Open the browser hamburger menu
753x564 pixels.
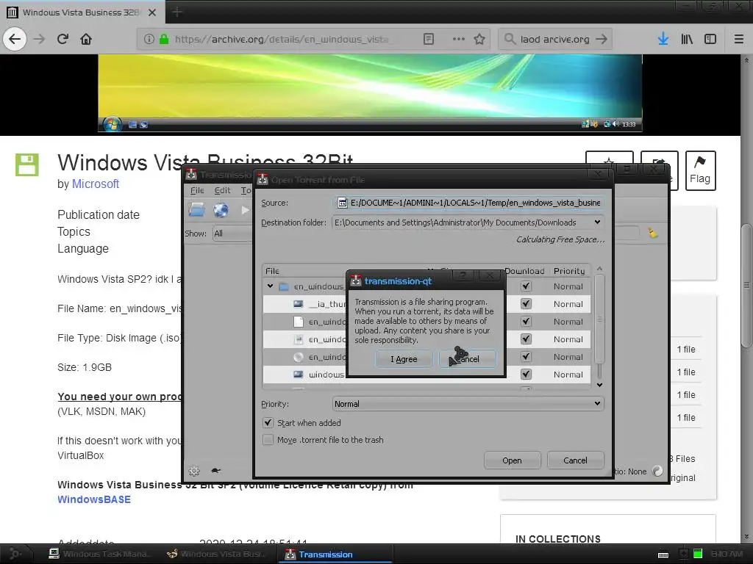[739, 39]
